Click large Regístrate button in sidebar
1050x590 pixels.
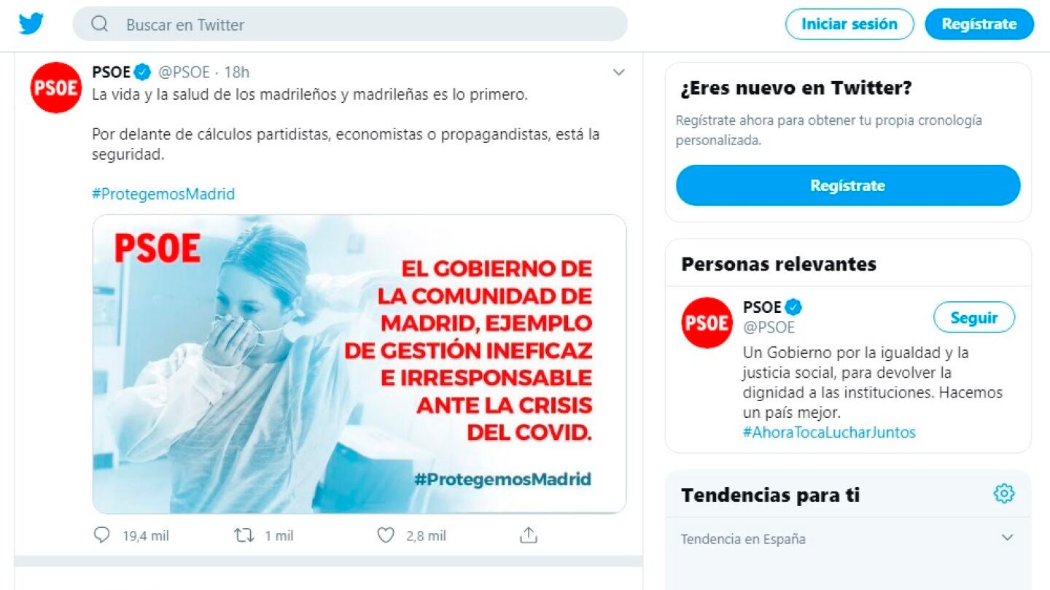click(x=848, y=185)
